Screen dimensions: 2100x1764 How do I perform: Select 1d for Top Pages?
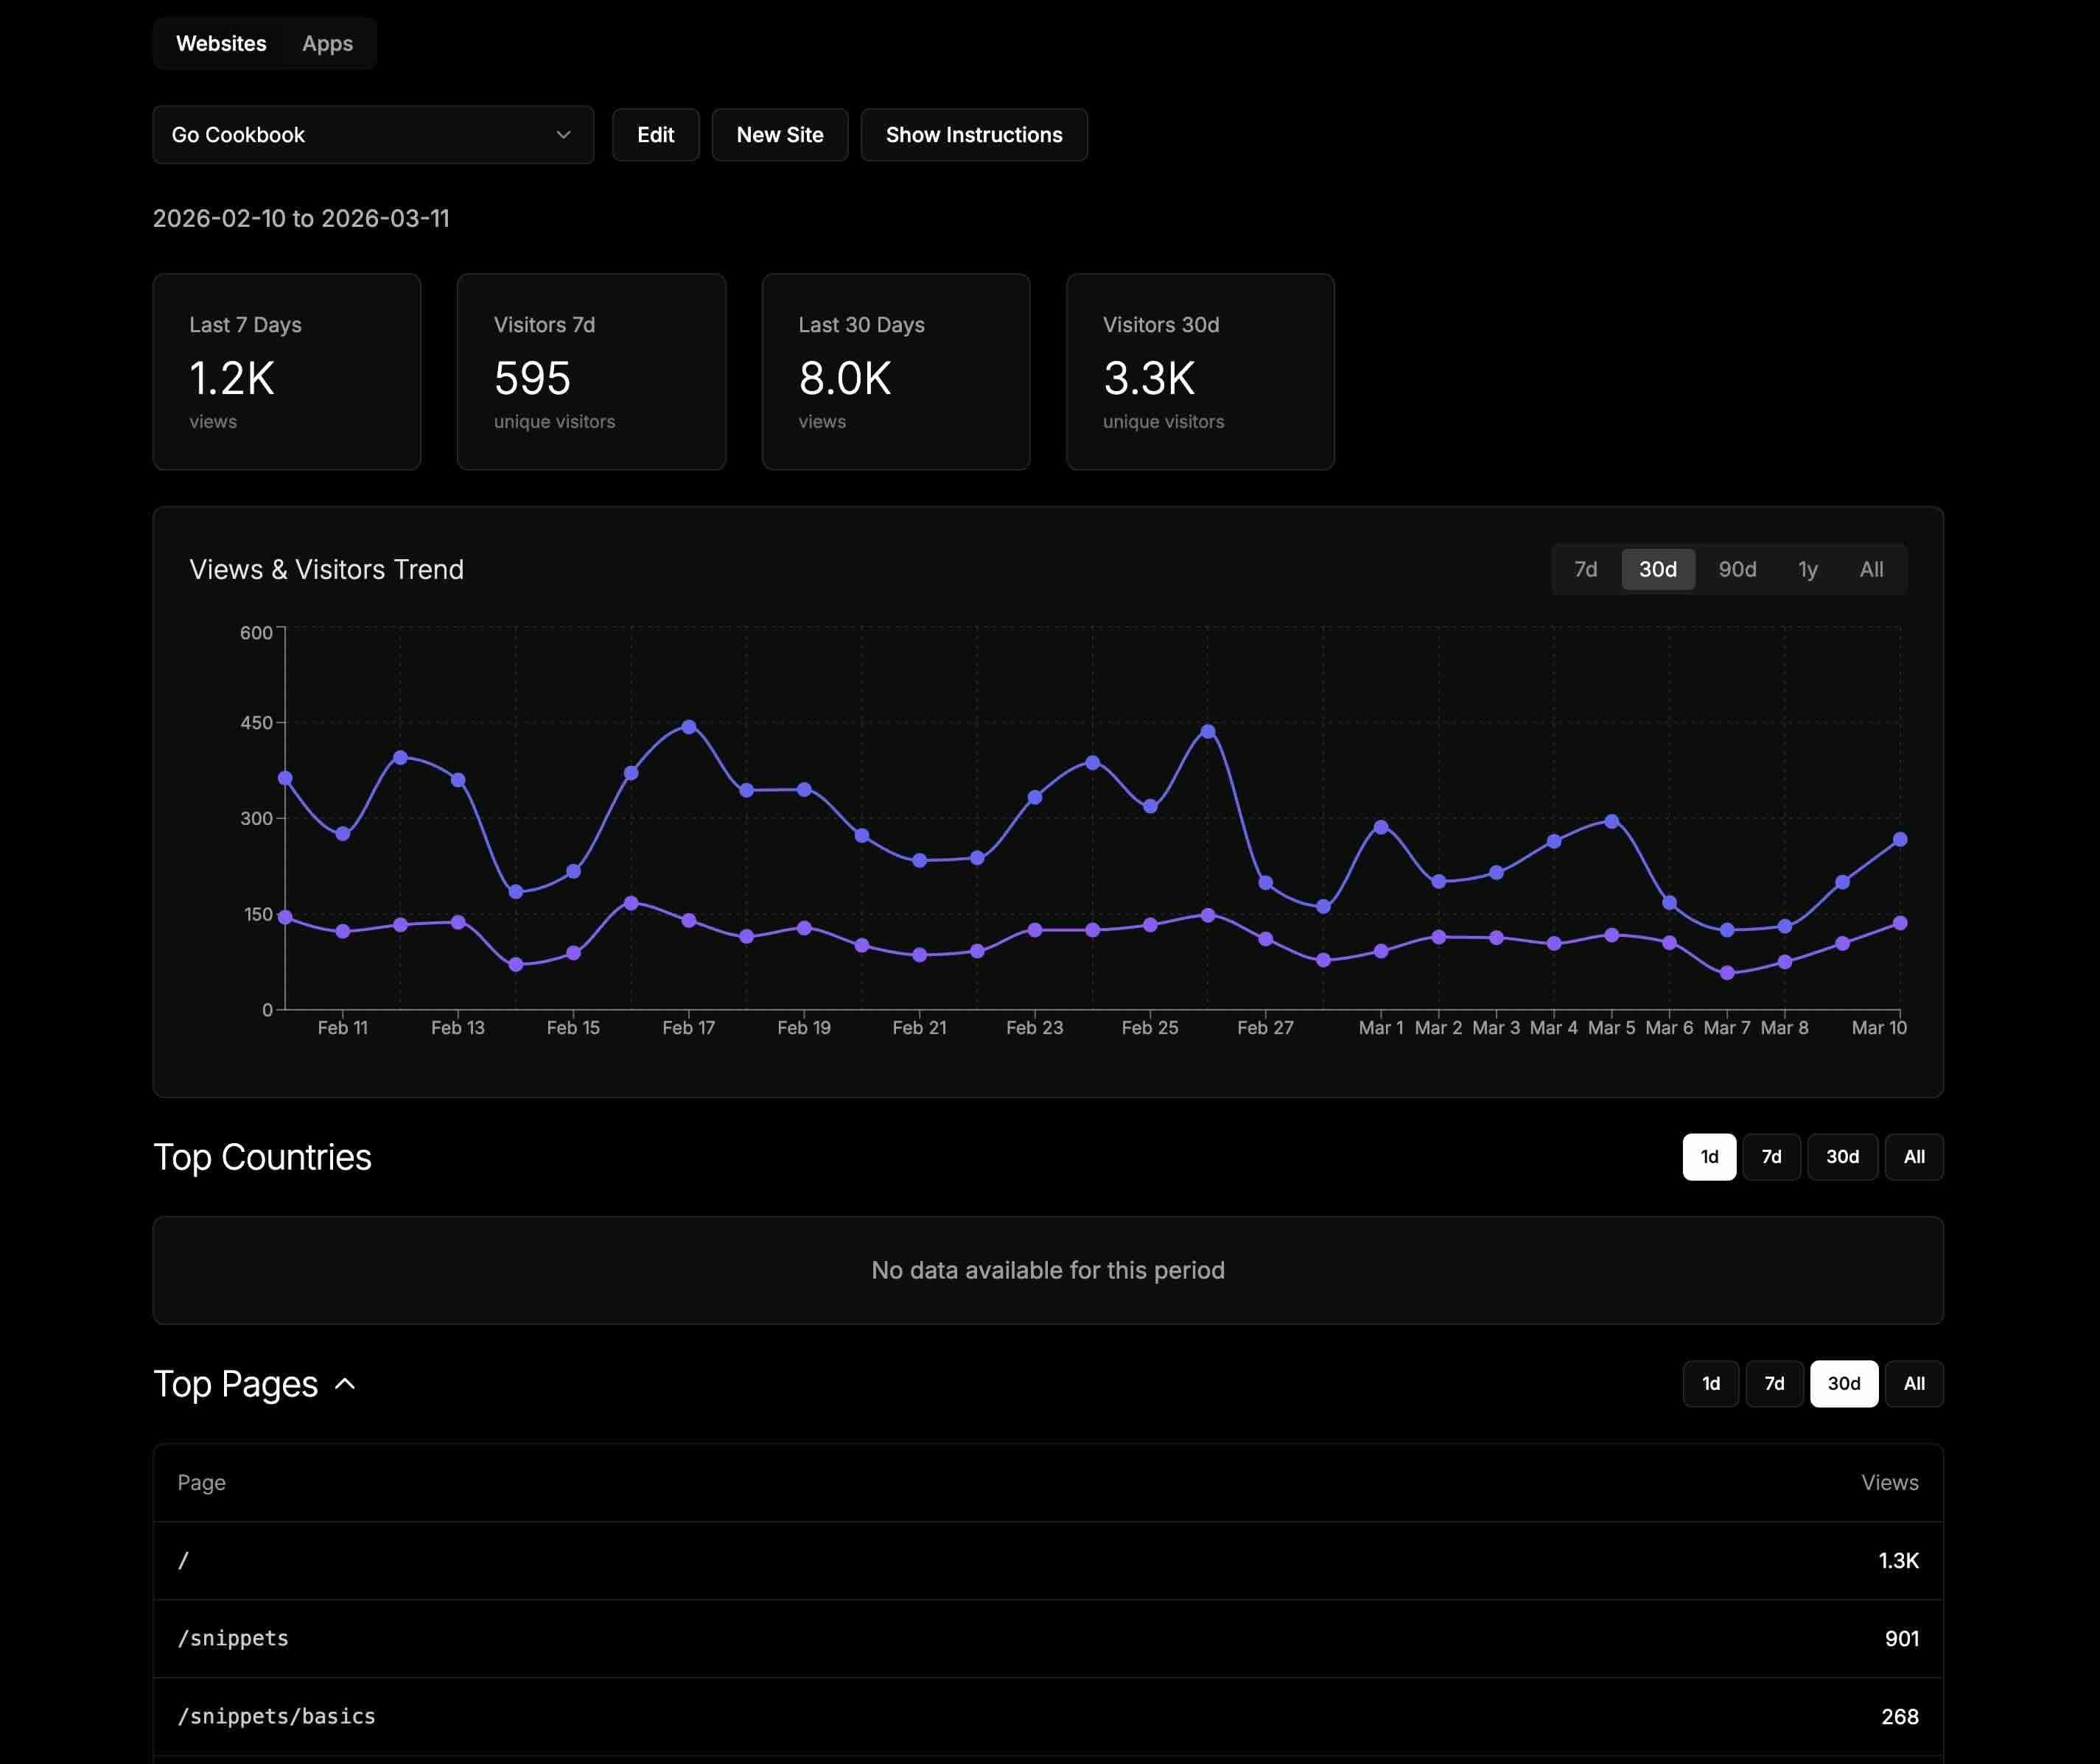coord(1709,1383)
